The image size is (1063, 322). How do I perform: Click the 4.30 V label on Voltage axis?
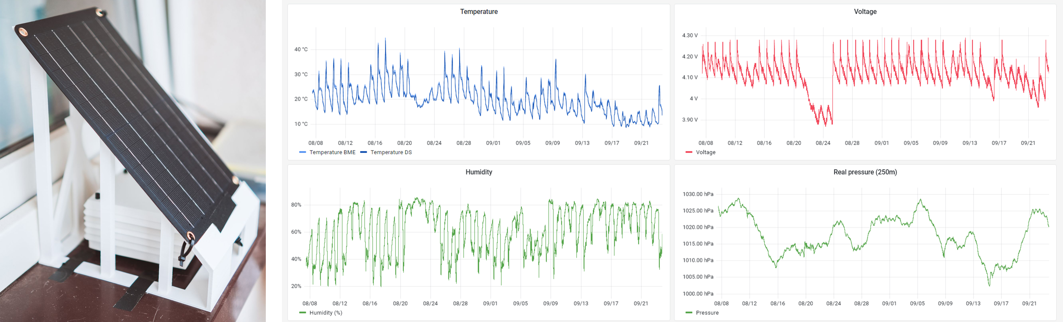pyautogui.click(x=690, y=36)
